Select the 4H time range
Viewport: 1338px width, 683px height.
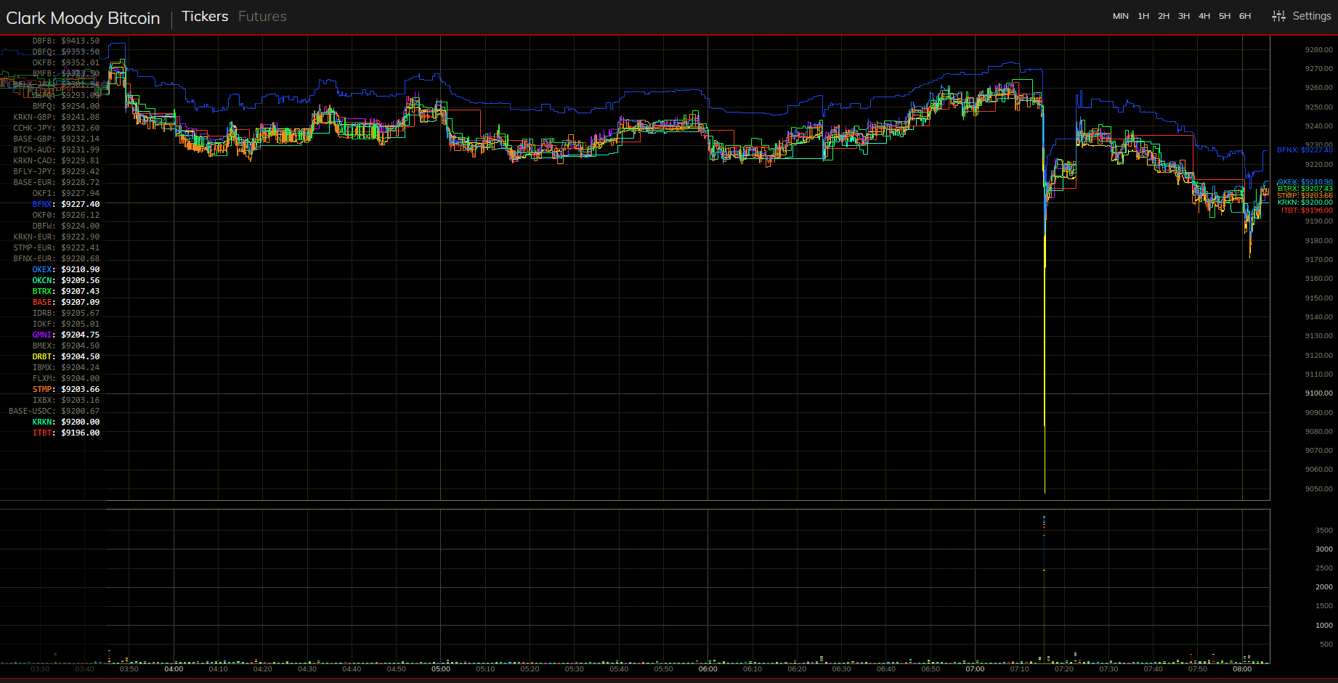pyautogui.click(x=1204, y=16)
